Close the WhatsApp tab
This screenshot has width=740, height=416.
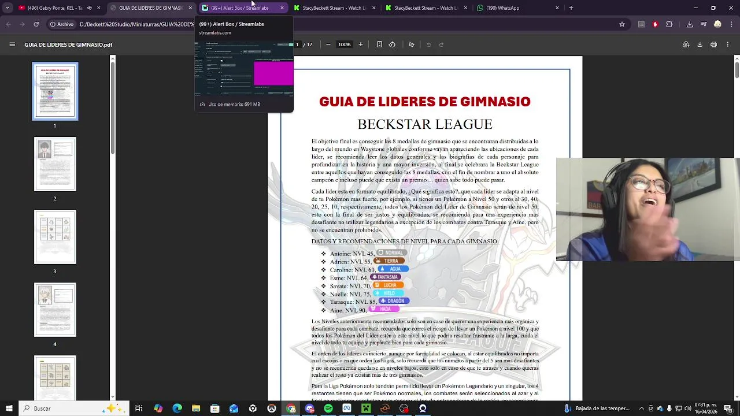coord(557,8)
